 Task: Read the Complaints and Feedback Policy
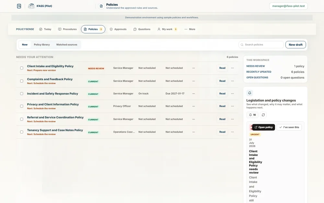click(x=222, y=81)
